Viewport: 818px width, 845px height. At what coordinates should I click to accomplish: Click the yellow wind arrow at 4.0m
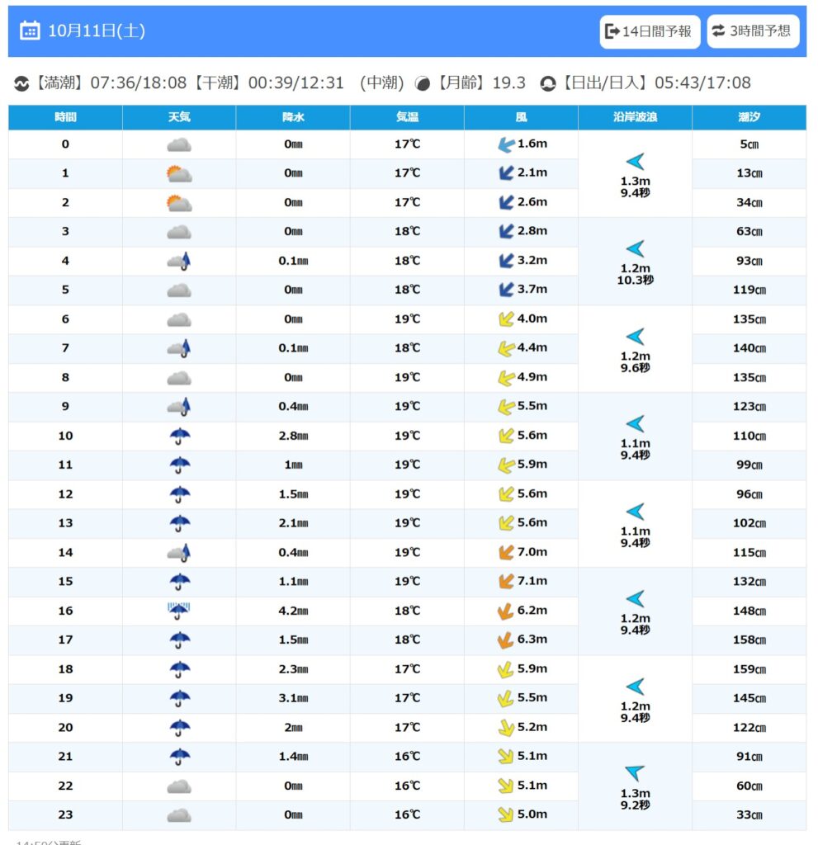(506, 319)
